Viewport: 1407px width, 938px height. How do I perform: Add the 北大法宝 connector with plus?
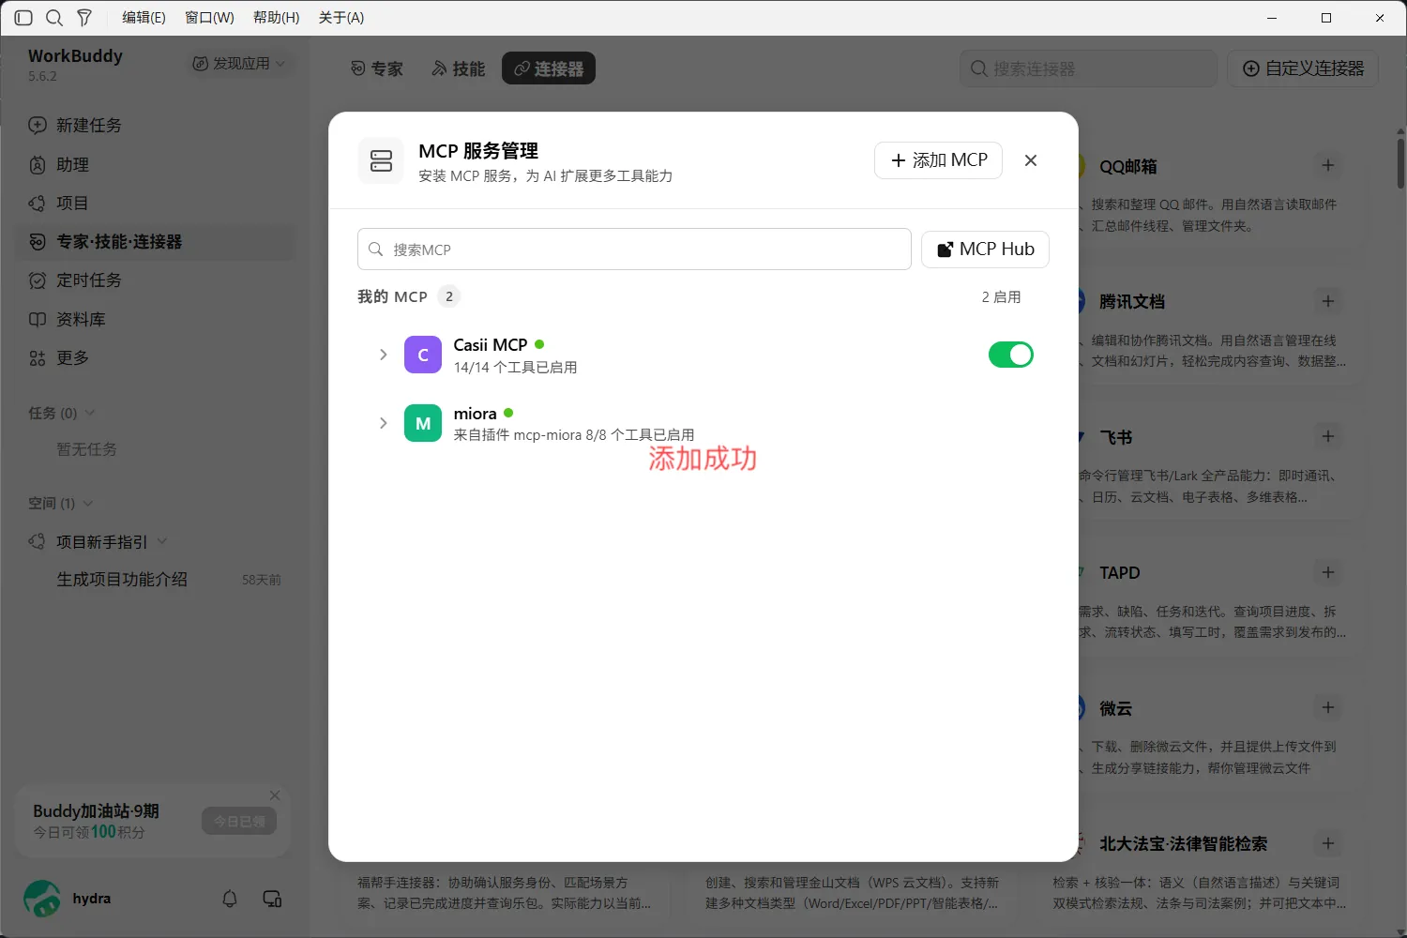[1328, 843]
